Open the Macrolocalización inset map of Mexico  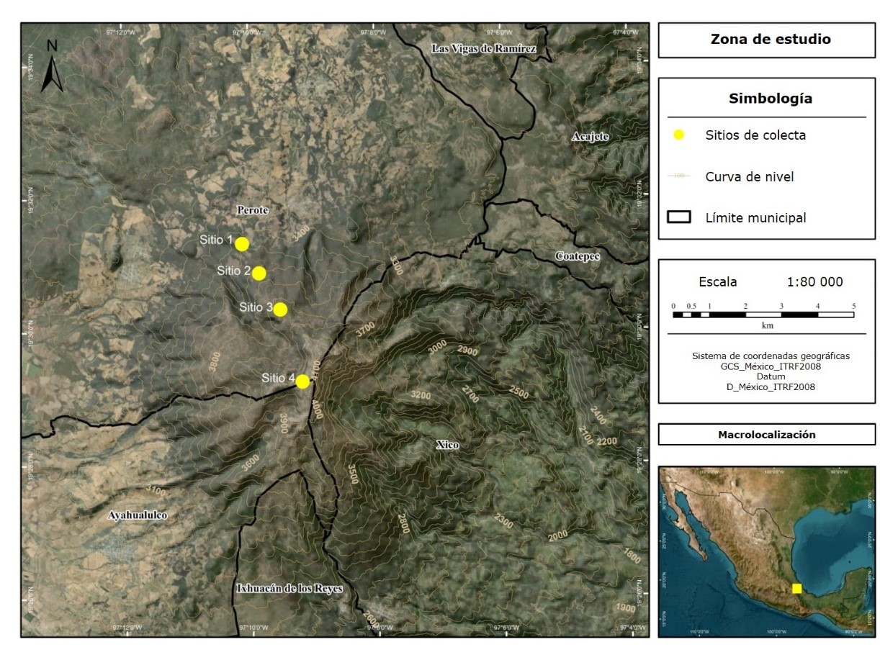click(x=766, y=551)
